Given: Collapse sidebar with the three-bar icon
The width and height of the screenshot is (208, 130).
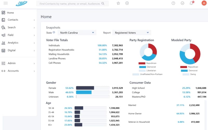Looking at the screenshot, I should 5,3.
